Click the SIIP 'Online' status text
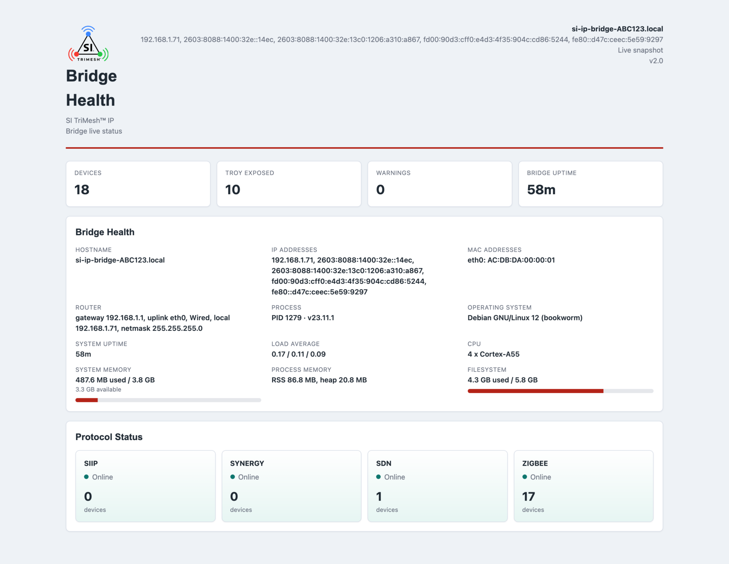729x564 pixels. (103, 477)
